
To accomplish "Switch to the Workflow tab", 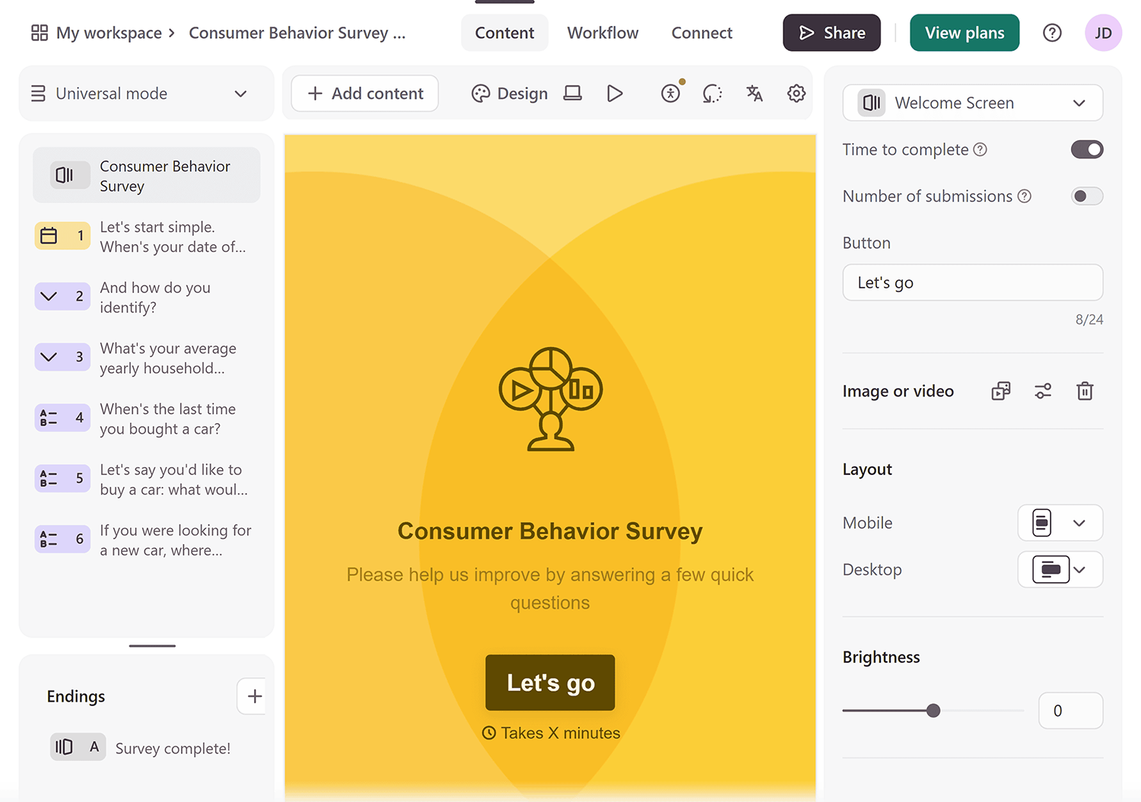I will pyautogui.click(x=602, y=33).
